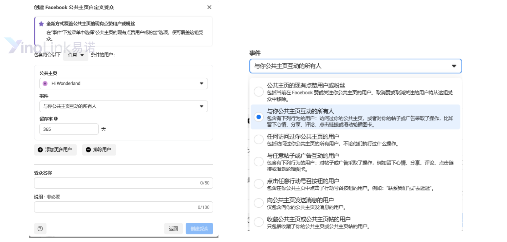Screen dimensions: 507x242
Task: Click the 0/50 character counter
Action: point(205,183)
